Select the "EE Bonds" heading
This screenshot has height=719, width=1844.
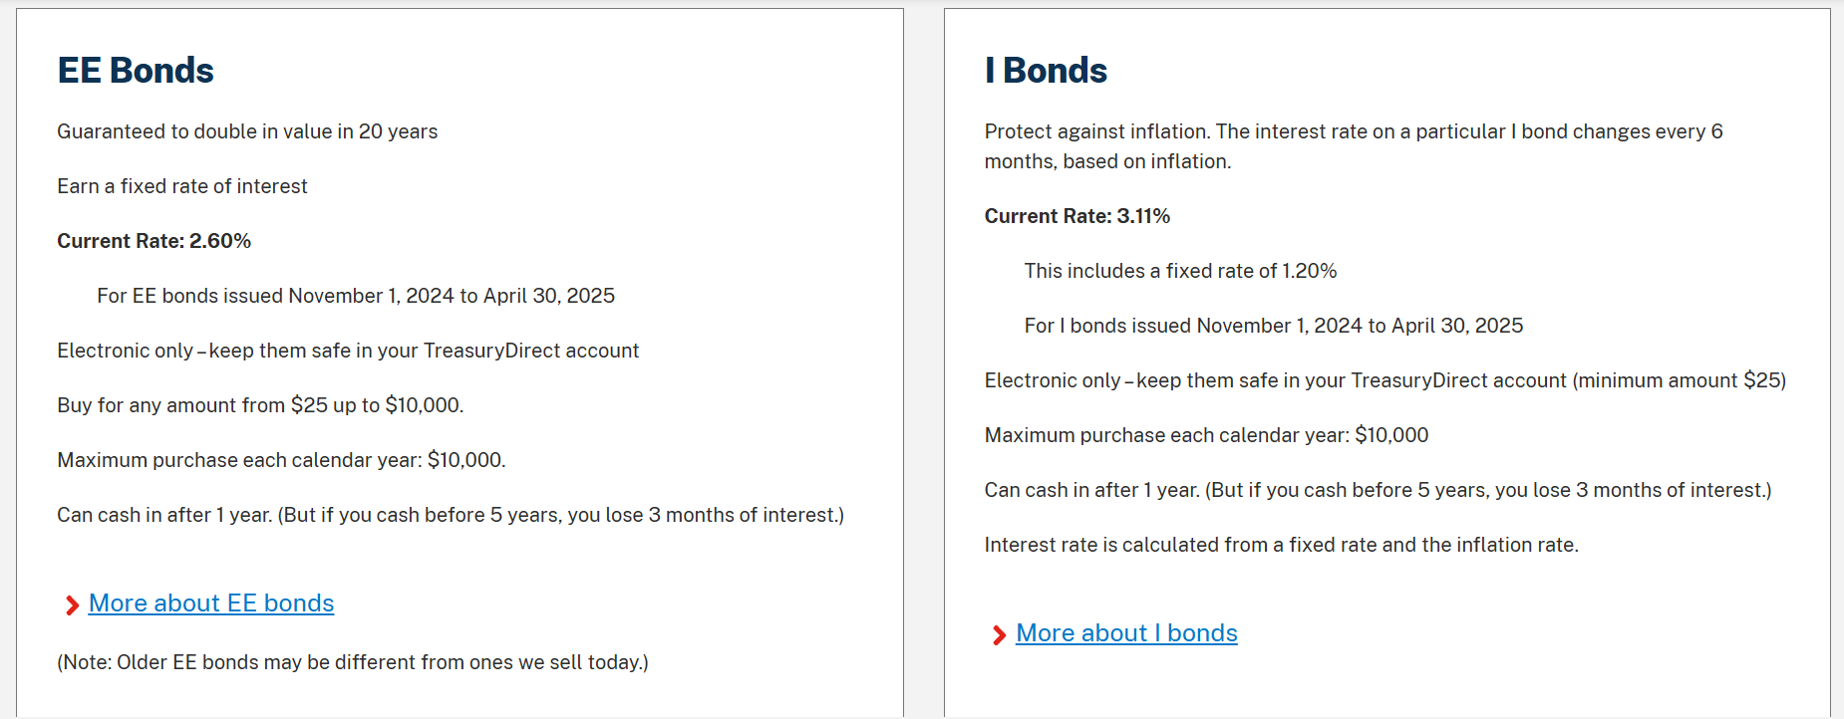[x=136, y=70]
